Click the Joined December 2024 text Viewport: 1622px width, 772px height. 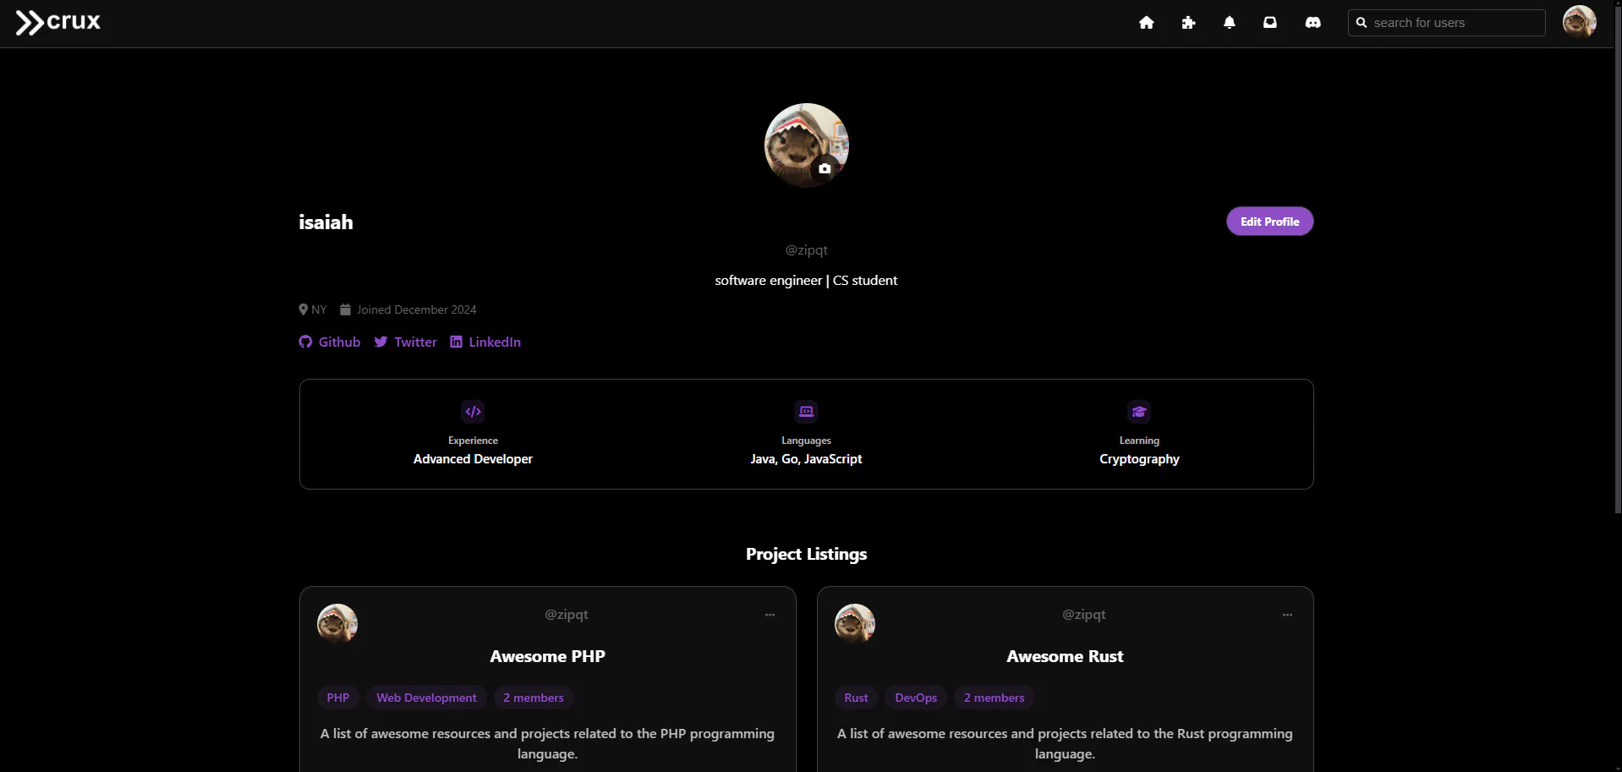(x=416, y=309)
